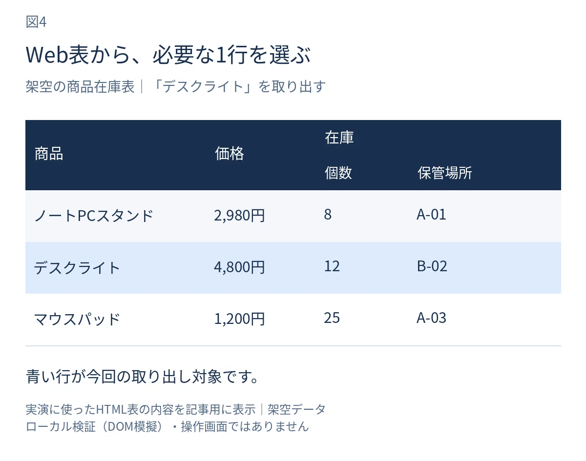Click stock count 25
Screen dimensions: 586x461
[332, 318]
